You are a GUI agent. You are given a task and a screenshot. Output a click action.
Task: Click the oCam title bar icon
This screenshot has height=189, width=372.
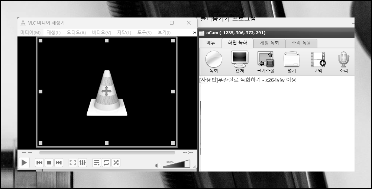click(x=202, y=33)
